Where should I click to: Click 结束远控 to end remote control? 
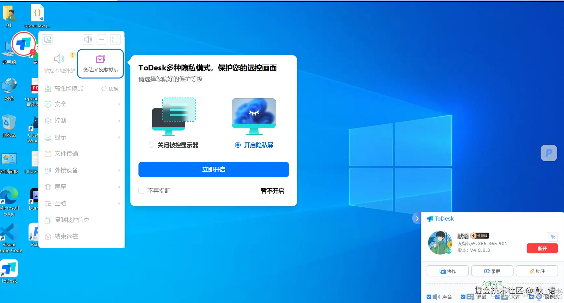click(x=82, y=236)
